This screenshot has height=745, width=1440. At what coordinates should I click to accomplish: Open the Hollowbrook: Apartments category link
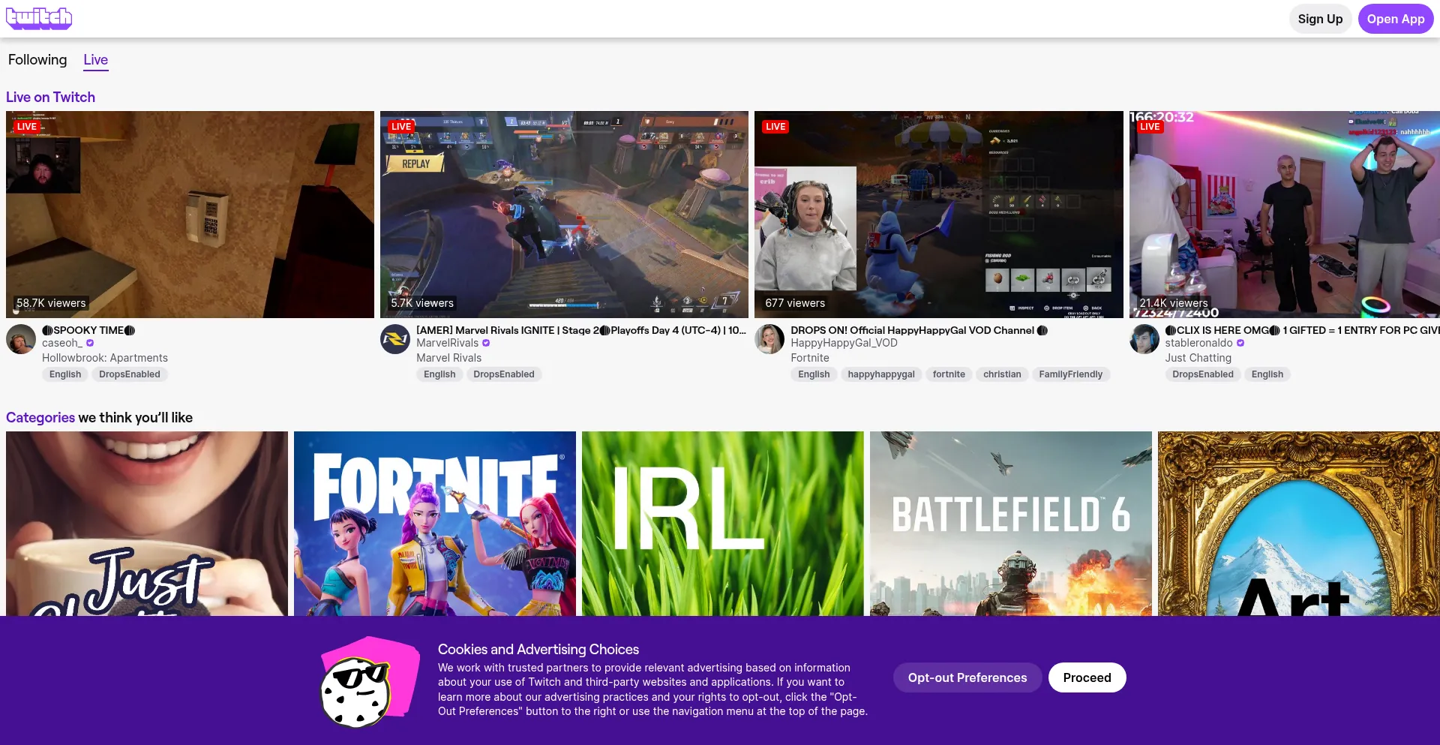pos(105,359)
